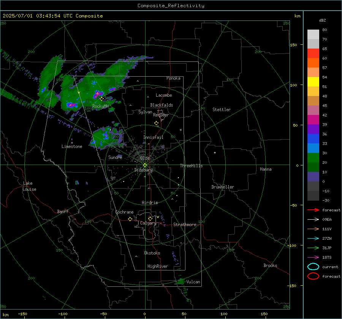The image size is (342, 319).
Task: Click the Sundre city label
Action: coord(115,157)
